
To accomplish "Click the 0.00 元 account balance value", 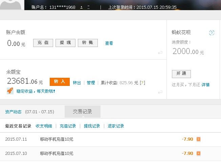I will click(x=16, y=43).
